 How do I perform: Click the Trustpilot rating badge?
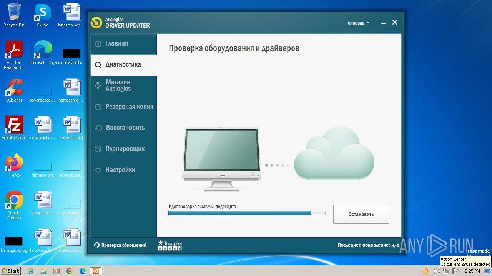[170, 245]
